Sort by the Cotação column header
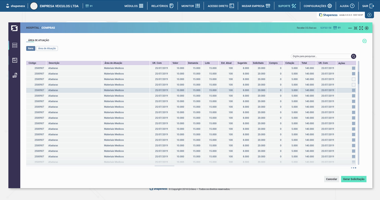This screenshot has width=380, height=200. click(292, 63)
